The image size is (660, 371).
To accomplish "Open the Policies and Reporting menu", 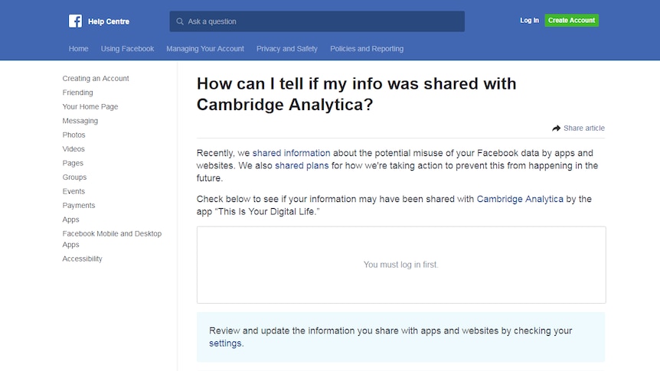I will tap(367, 49).
